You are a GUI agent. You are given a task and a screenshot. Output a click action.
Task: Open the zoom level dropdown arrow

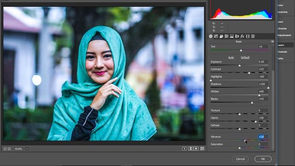pos(27,149)
